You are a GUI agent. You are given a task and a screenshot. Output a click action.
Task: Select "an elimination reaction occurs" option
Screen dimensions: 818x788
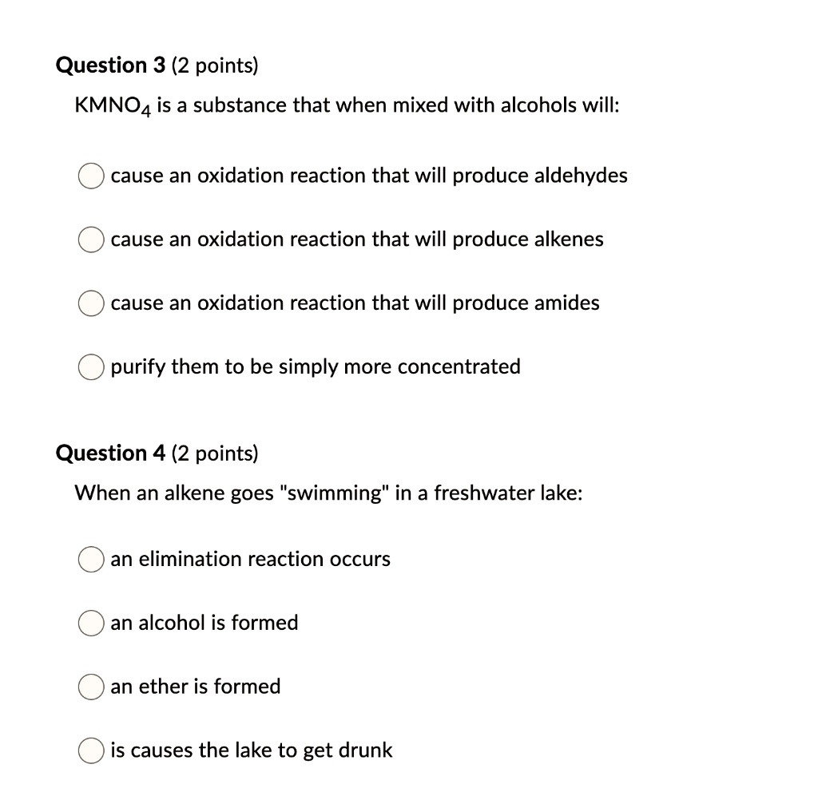pos(91,560)
